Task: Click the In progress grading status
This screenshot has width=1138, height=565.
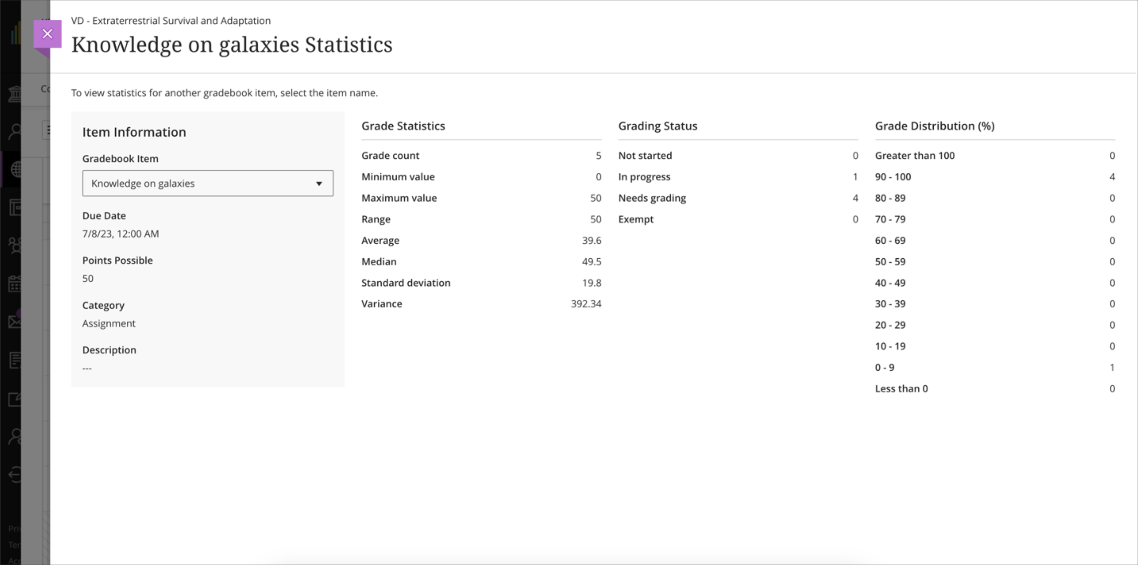Action: click(x=645, y=176)
